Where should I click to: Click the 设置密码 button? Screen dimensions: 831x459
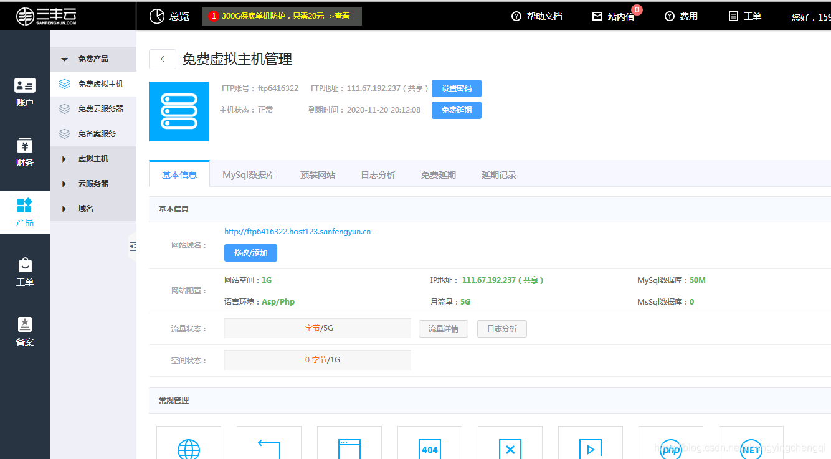pos(457,88)
